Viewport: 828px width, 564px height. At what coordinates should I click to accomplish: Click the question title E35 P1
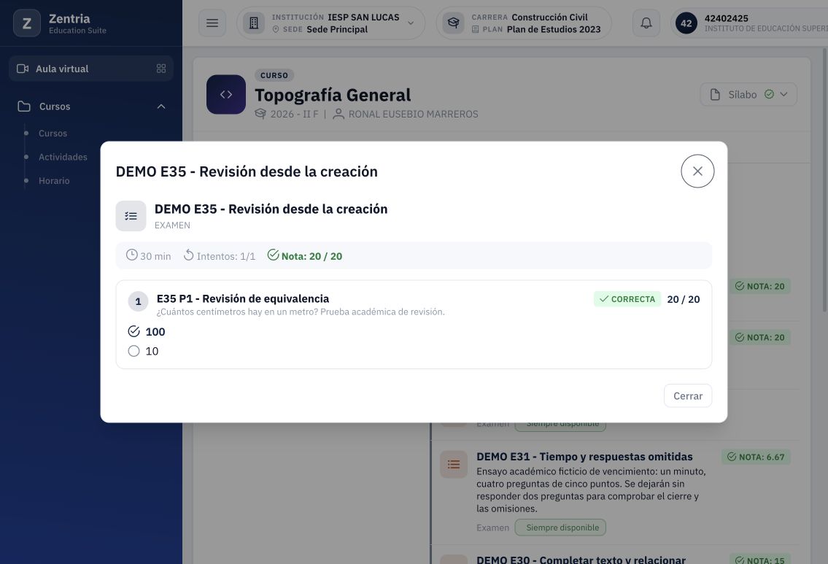pyautogui.click(x=243, y=298)
